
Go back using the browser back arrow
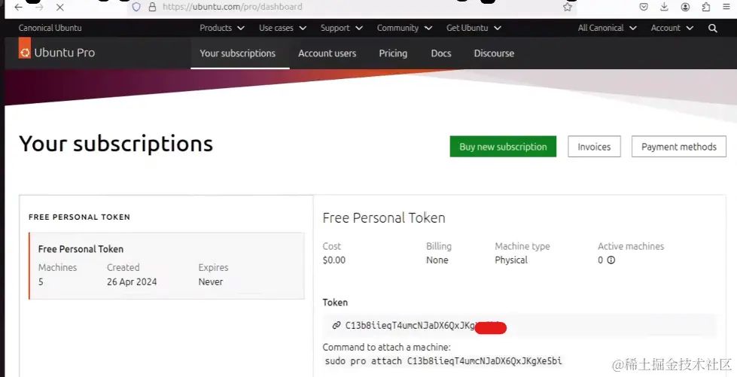[18, 7]
